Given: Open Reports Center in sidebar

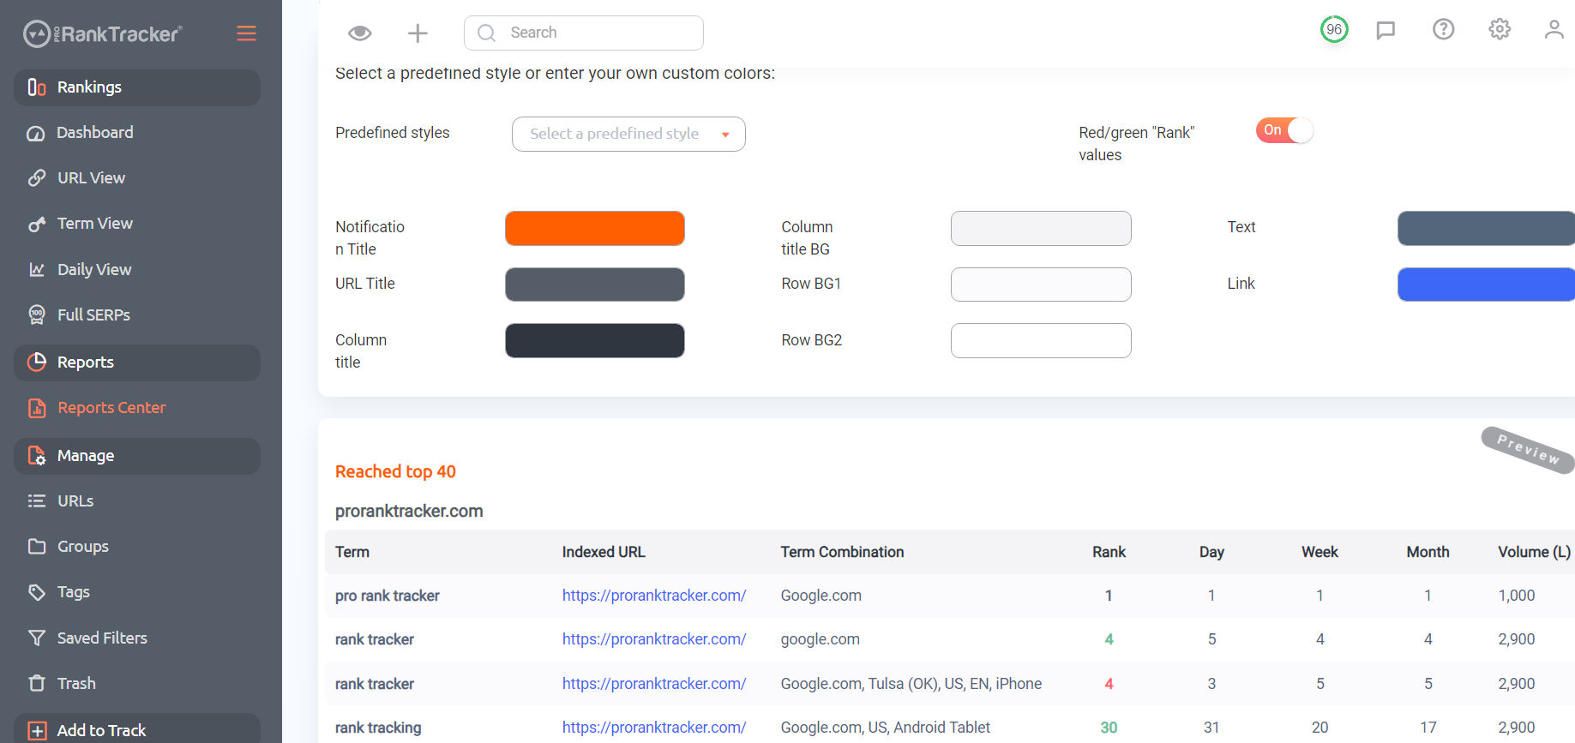Looking at the screenshot, I should (111, 408).
